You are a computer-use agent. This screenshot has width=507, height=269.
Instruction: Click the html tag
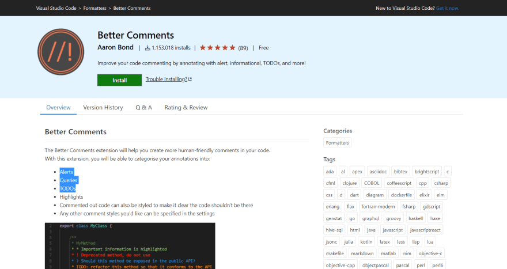click(355, 230)
